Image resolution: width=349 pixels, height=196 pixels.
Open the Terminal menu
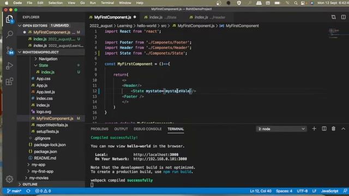[x=107, y=3]
